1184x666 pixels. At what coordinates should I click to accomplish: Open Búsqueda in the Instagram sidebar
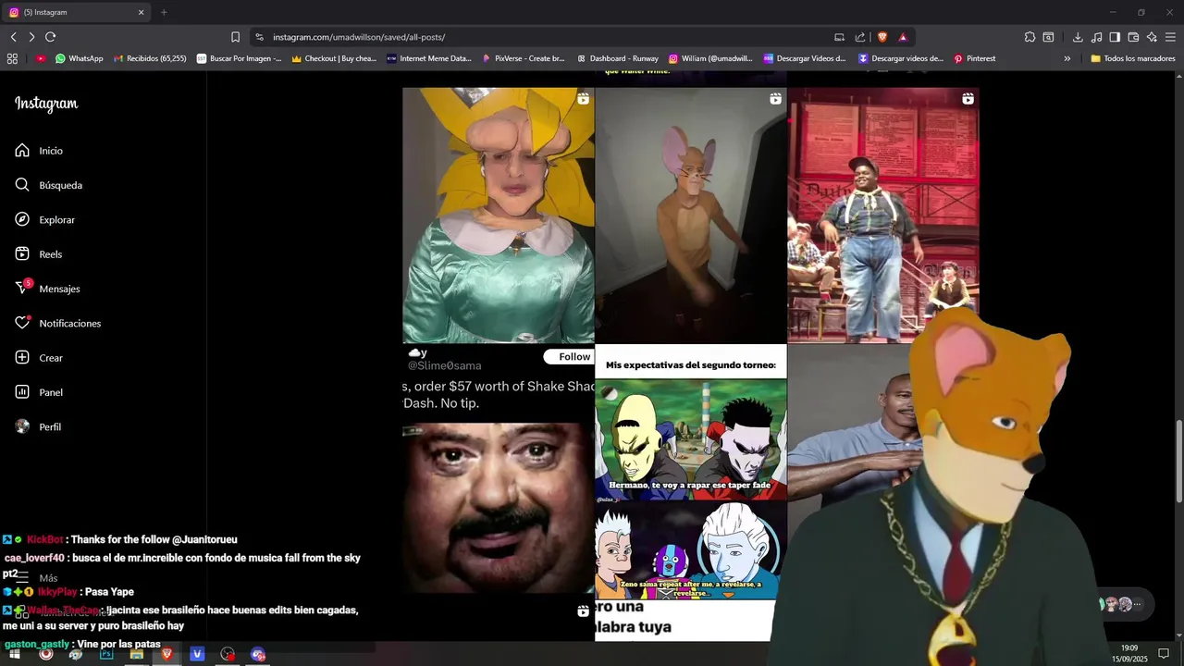tap(49, 185)
